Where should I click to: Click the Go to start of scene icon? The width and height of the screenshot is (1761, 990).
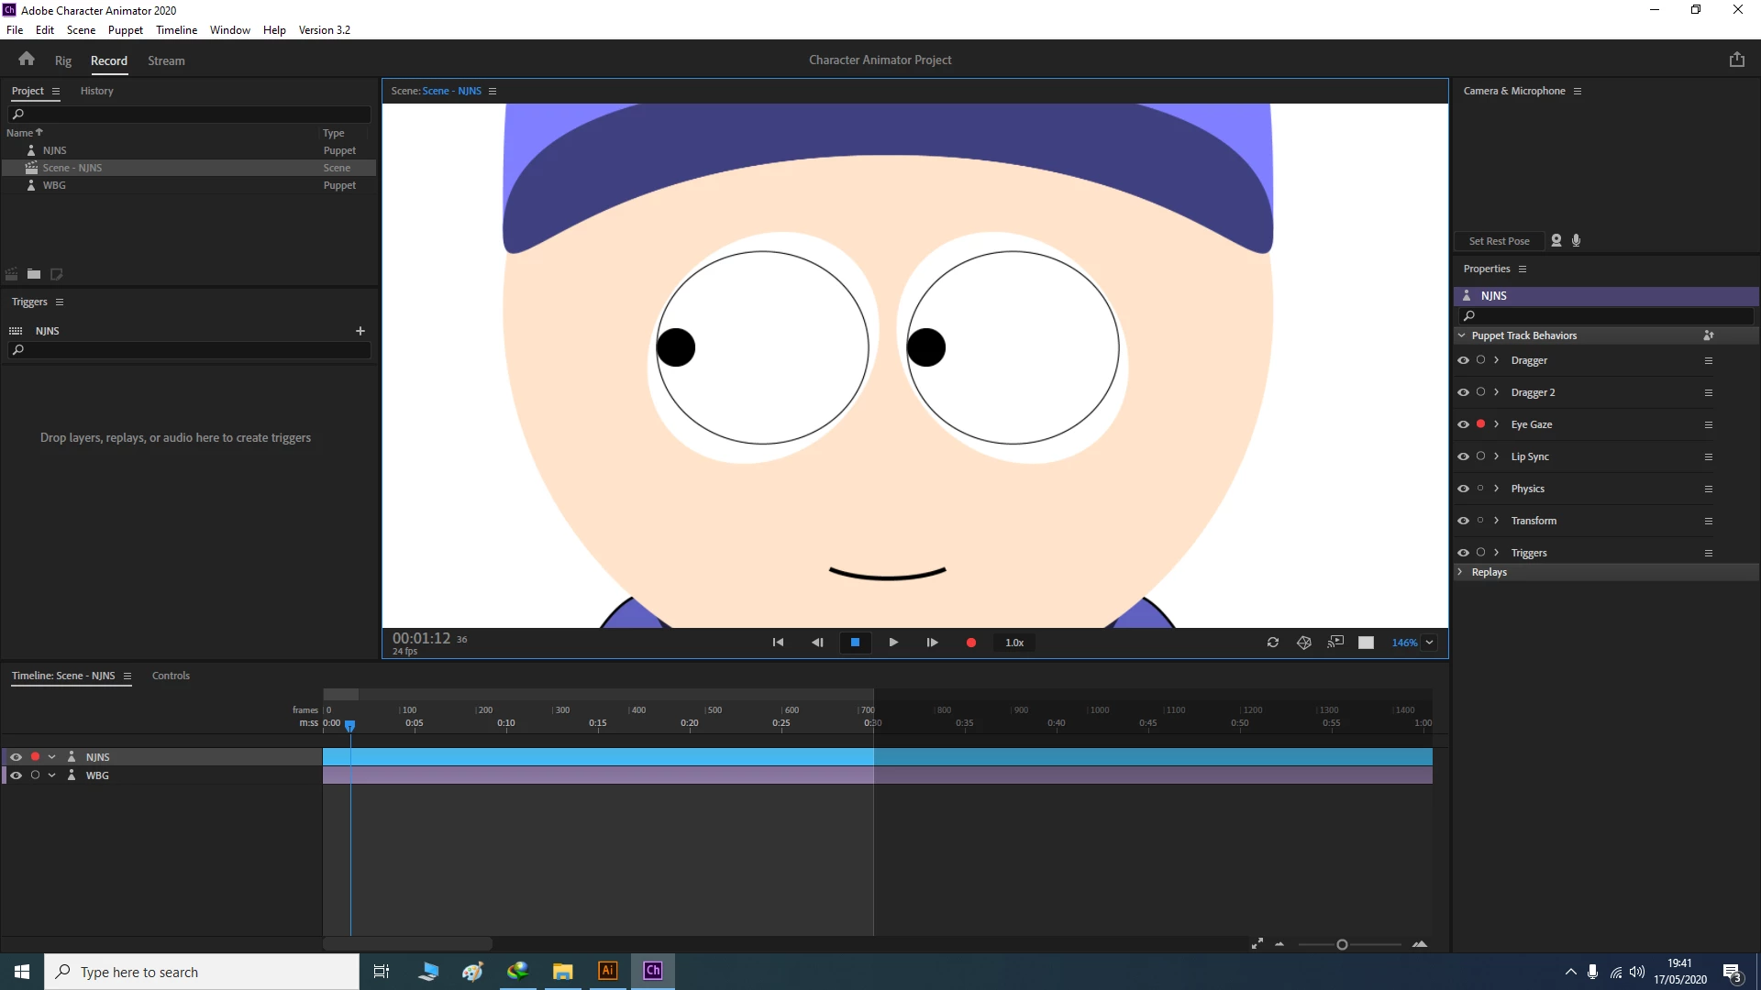(778, 643)
